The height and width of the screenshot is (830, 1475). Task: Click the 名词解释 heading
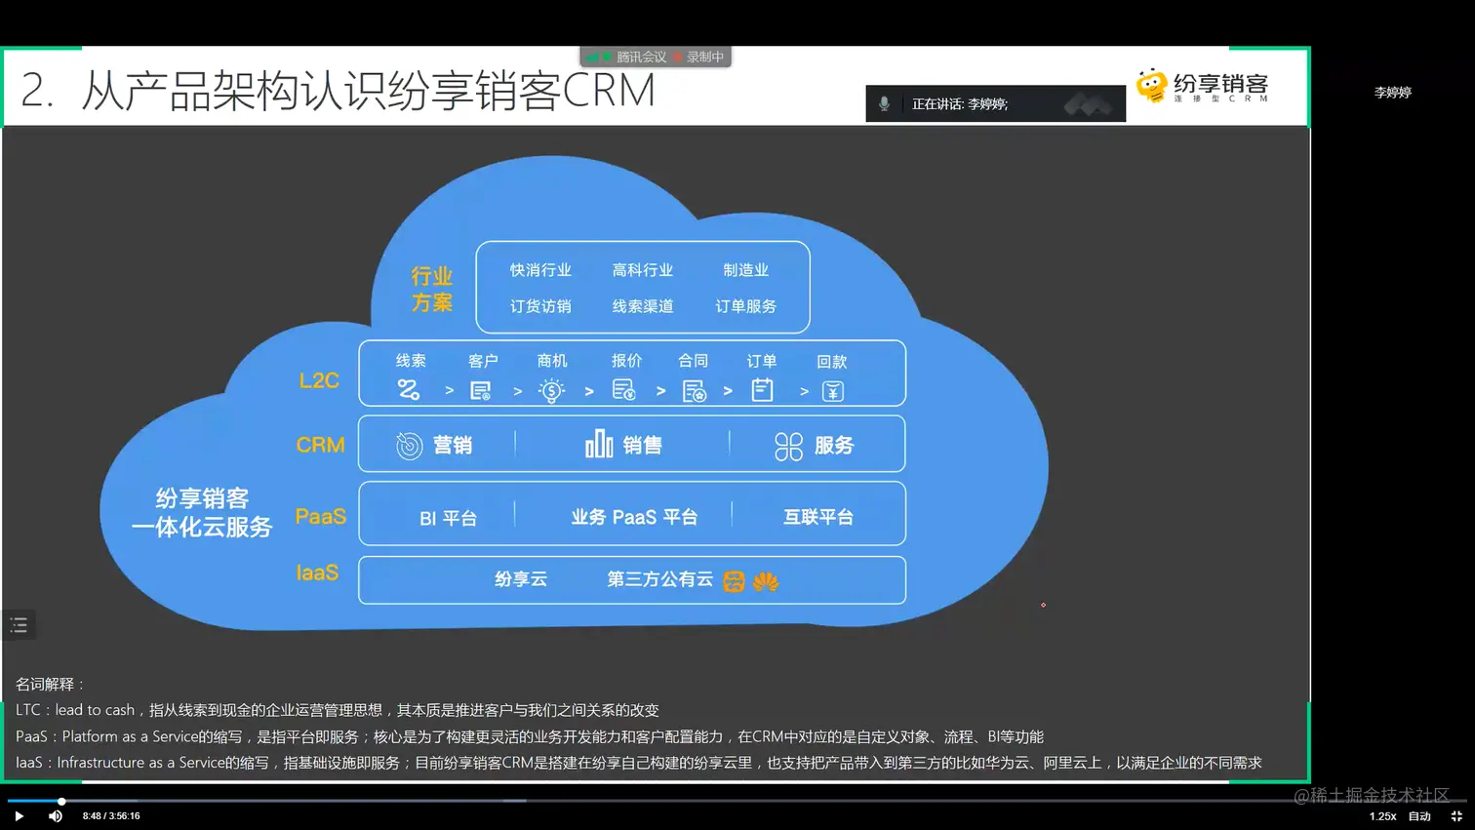point(50,685)
